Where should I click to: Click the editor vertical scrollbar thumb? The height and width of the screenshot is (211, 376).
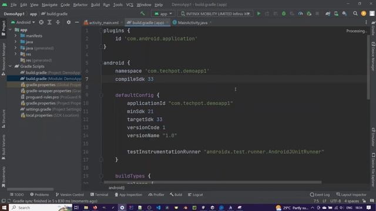(368, 67)
